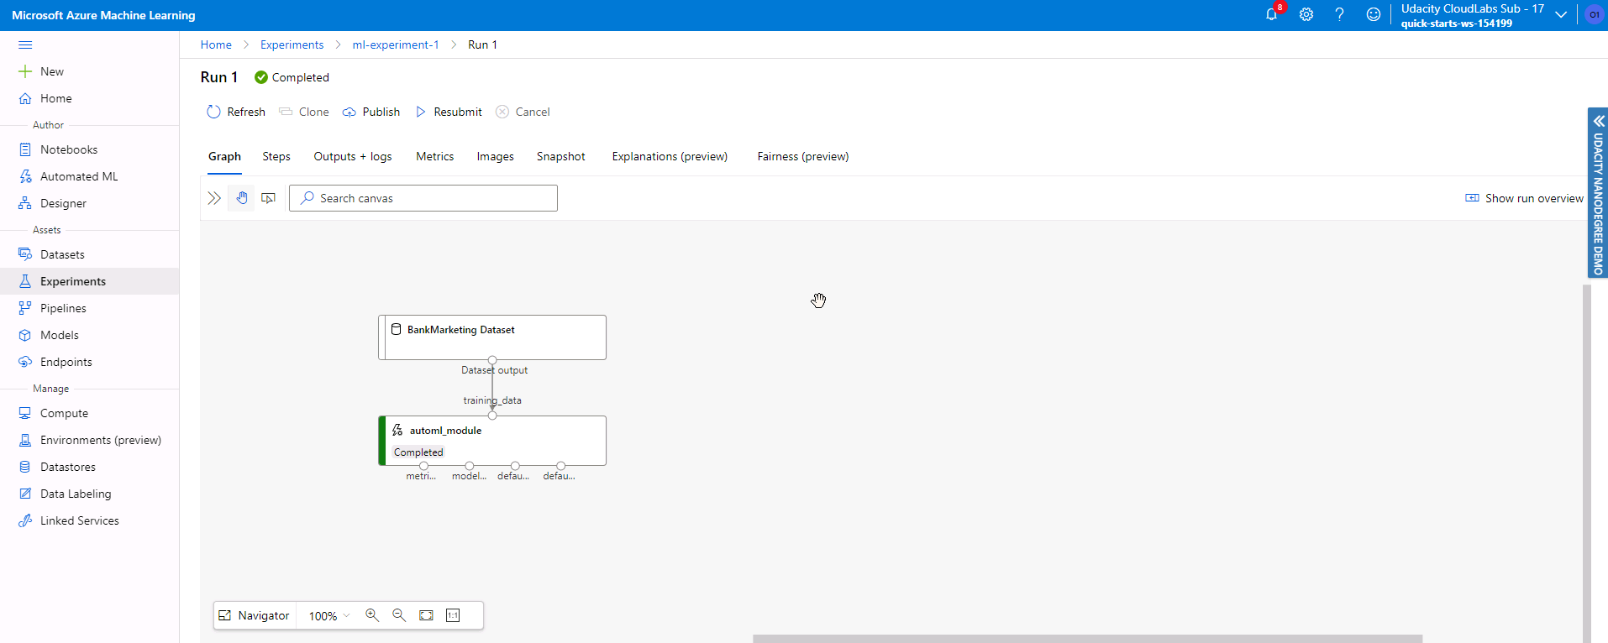Fit graph to screen icon

pos(426,615)
